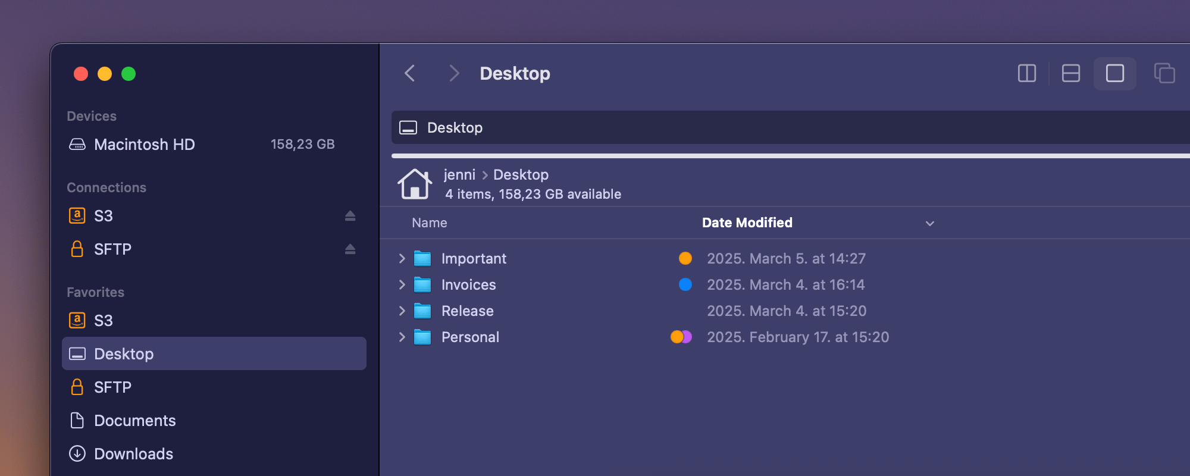
Task: Click Desktop in the breadcrumb path
Action: (x=521, y=175)
